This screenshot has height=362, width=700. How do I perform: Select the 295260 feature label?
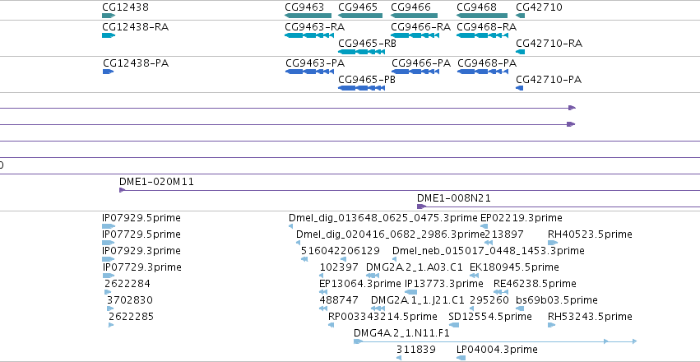[489, 300]
